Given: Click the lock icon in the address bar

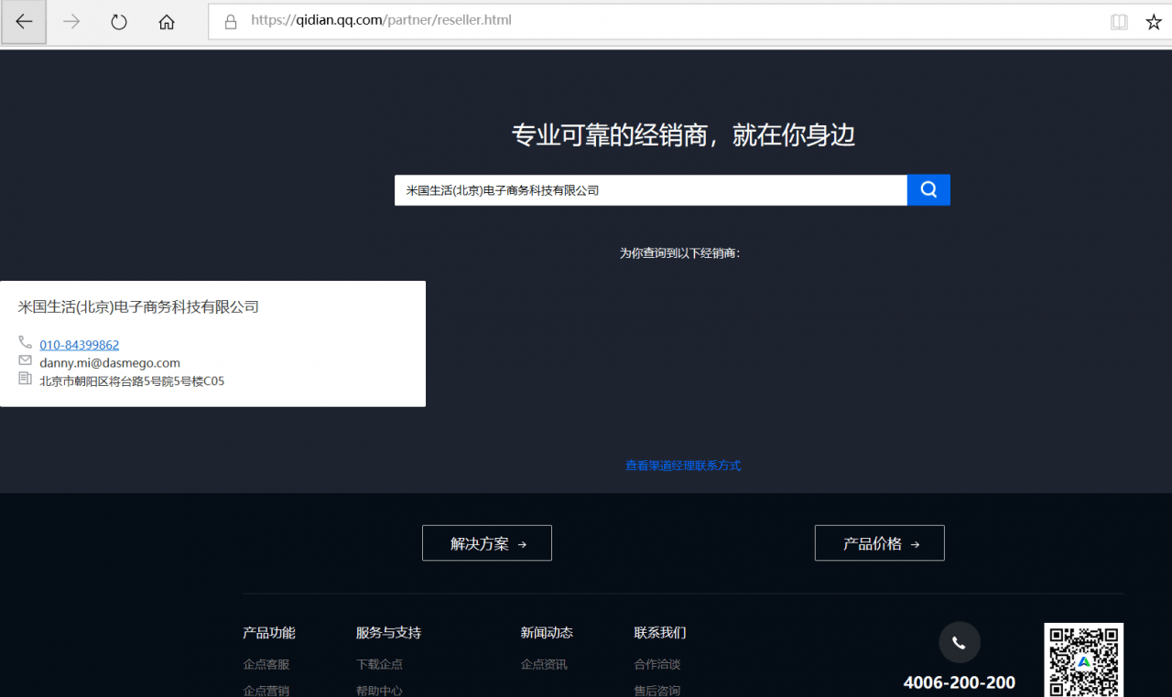Looking at the screenshot, I should (230, 20).
